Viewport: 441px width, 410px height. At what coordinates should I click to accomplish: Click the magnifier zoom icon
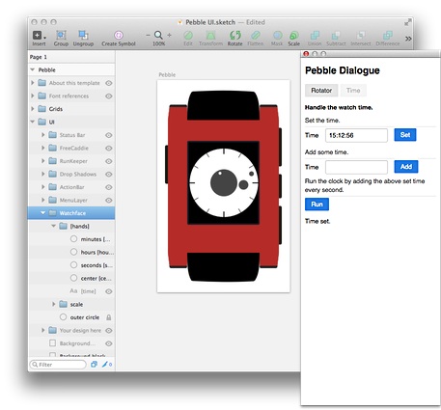(158, 35)
